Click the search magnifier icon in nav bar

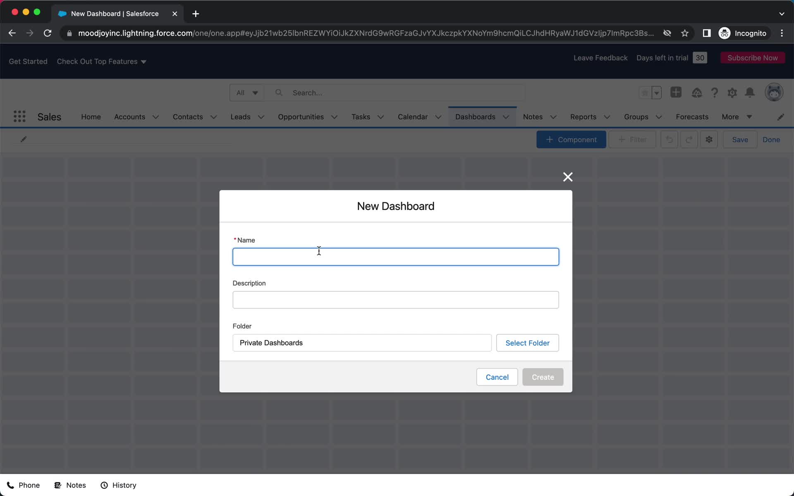click(x=278, y=93)
